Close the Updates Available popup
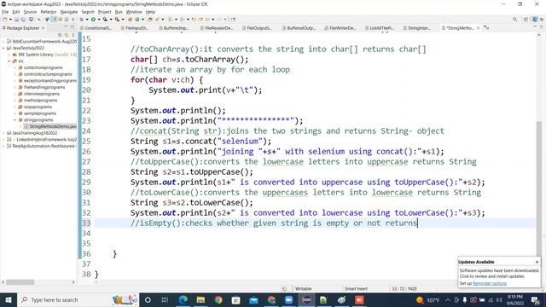This screenshot has width=546, height=307. 537,262
